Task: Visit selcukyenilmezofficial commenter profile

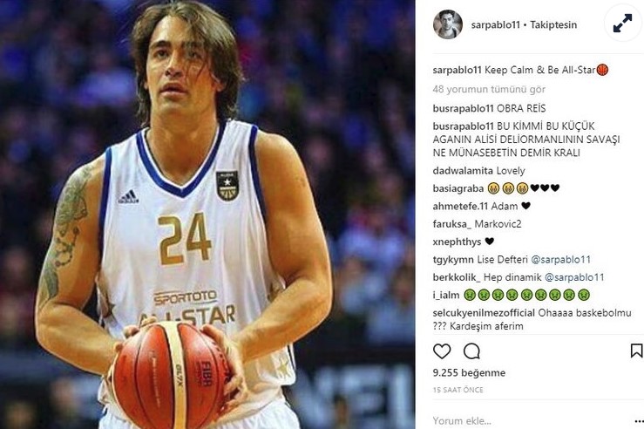Action: coord(484,313)
